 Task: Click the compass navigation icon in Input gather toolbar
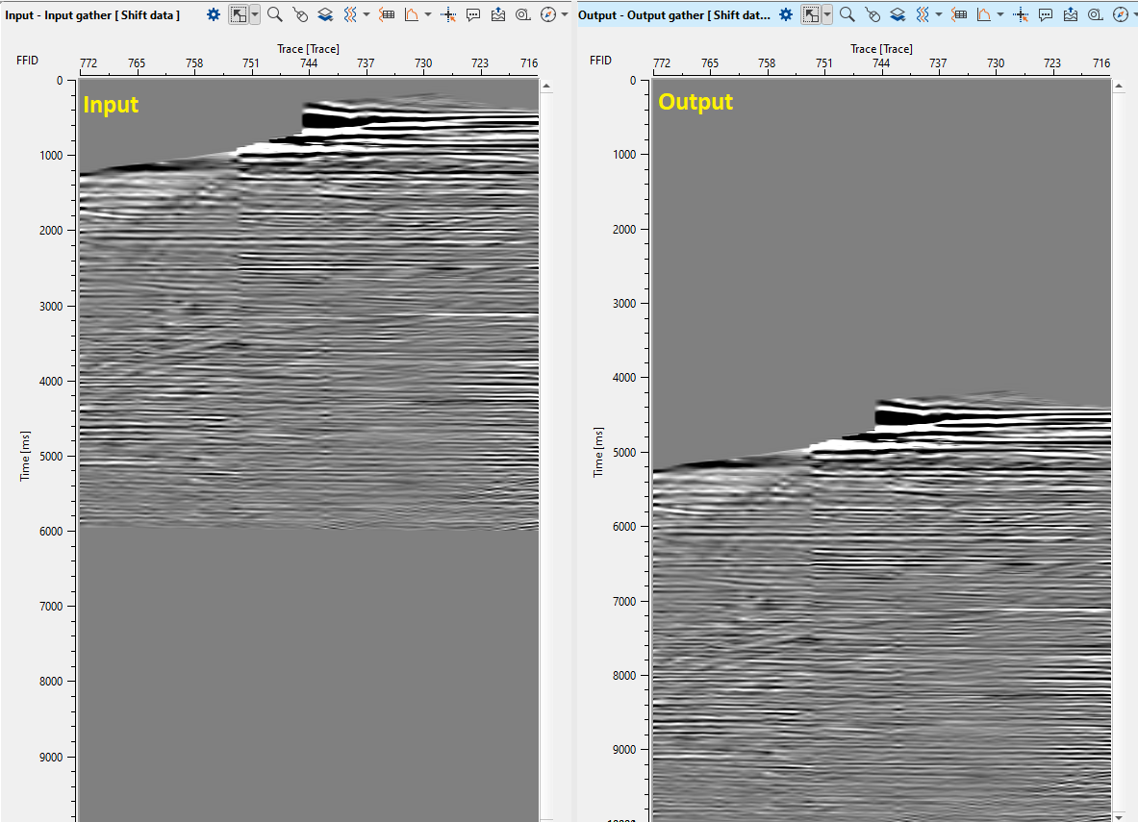[x=548, y=14]
